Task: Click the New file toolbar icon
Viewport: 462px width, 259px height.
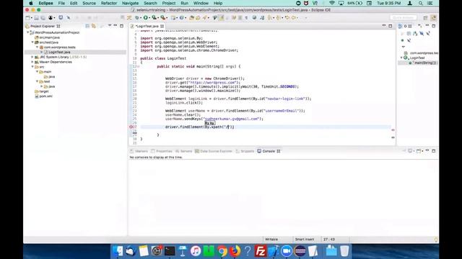Action: (27, 17)
